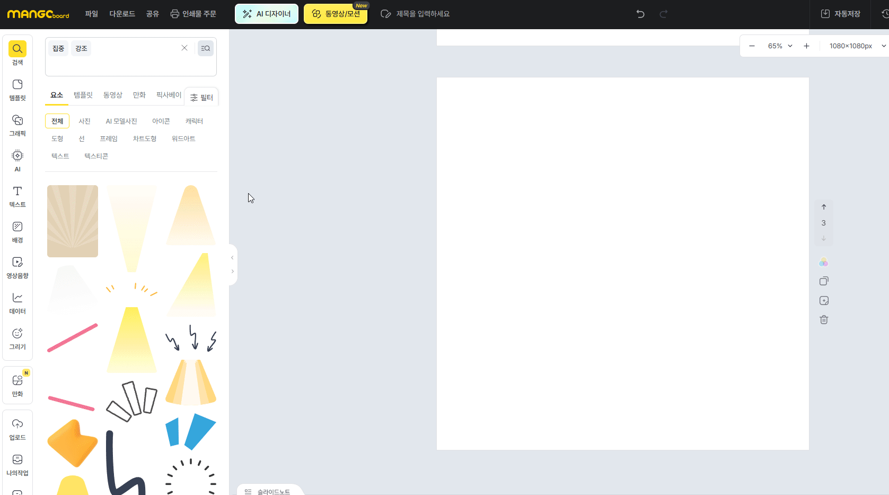The height and width of the screenshot is (495, 889).
Task: Expand the 65% zoom dropdown
Action: tap(780, 46)
